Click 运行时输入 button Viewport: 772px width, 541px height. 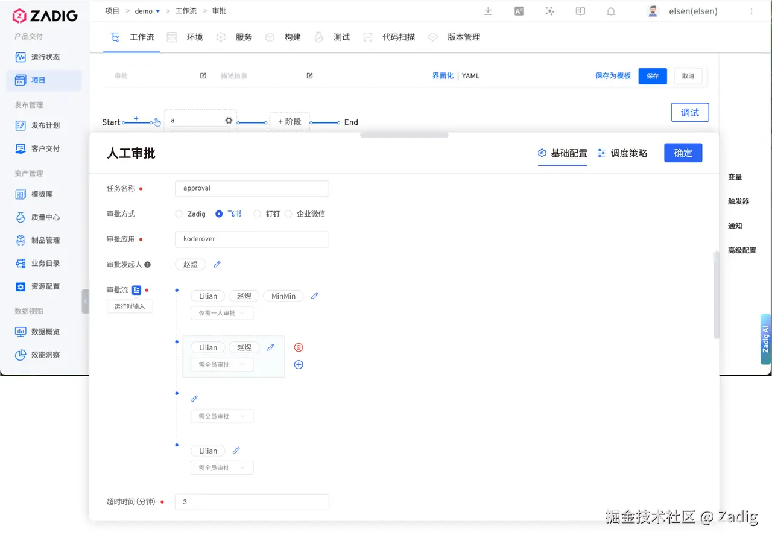coord(130,306)
